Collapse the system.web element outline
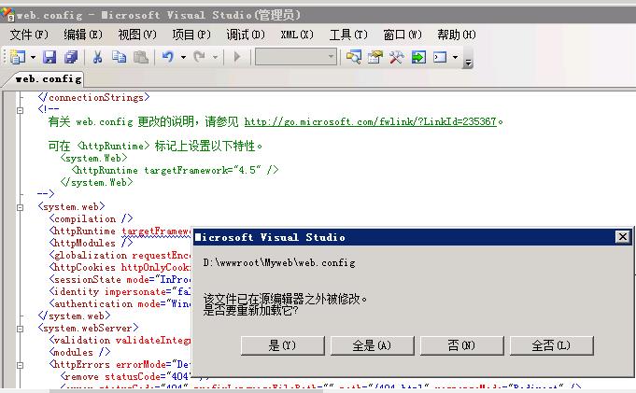 tap(20, 207)
